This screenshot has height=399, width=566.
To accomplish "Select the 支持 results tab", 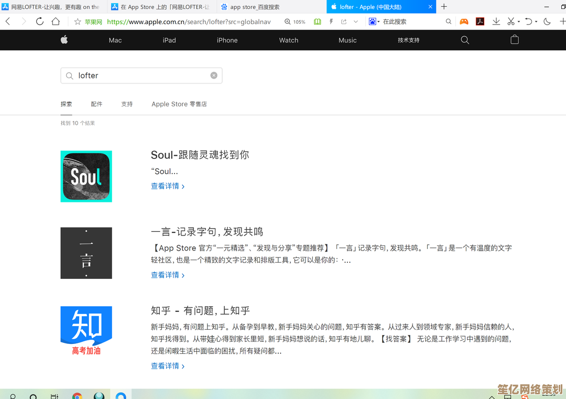I will 127,104.
